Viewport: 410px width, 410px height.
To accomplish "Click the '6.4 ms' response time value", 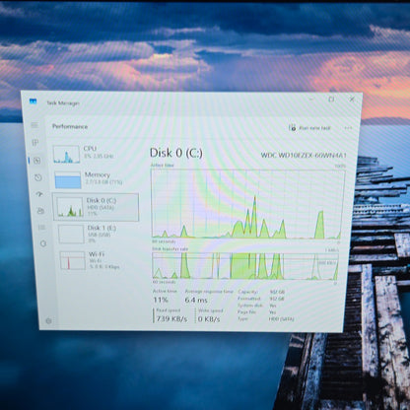I will [196, 300].
